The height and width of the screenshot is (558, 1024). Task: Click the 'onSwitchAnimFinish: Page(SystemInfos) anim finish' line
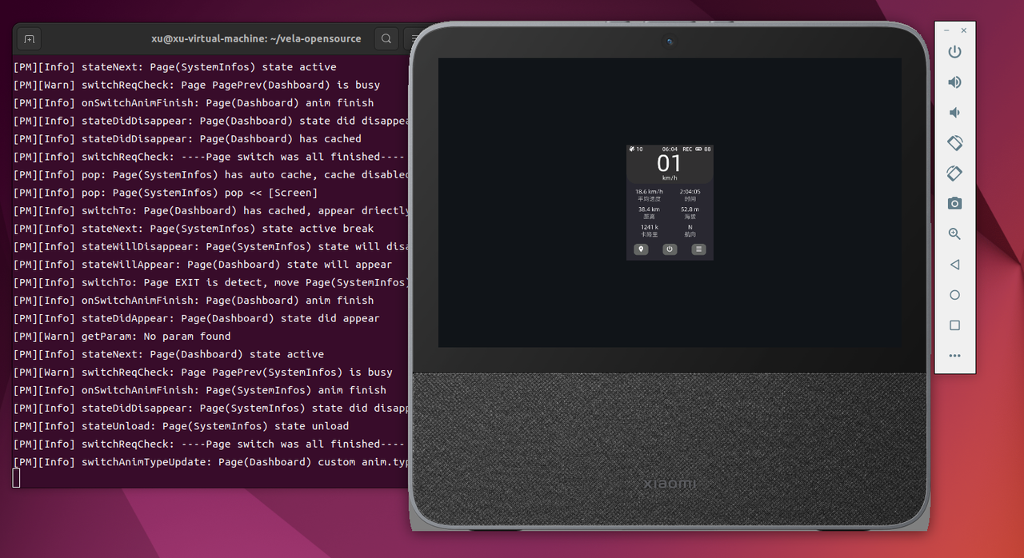pyautogui.click(x=200, y=390)
